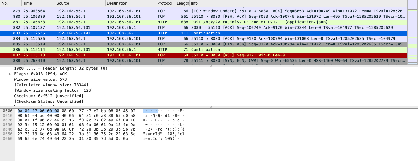
Task: Click the Info column header
Action: tap(298, 3)
